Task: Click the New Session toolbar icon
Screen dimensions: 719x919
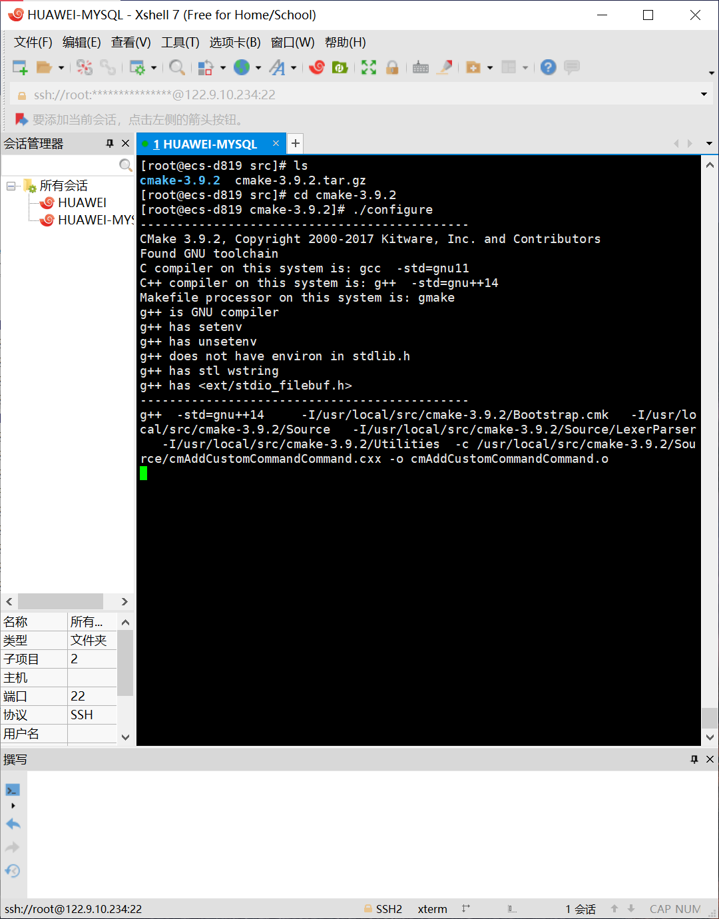Action: coord(20,67)
